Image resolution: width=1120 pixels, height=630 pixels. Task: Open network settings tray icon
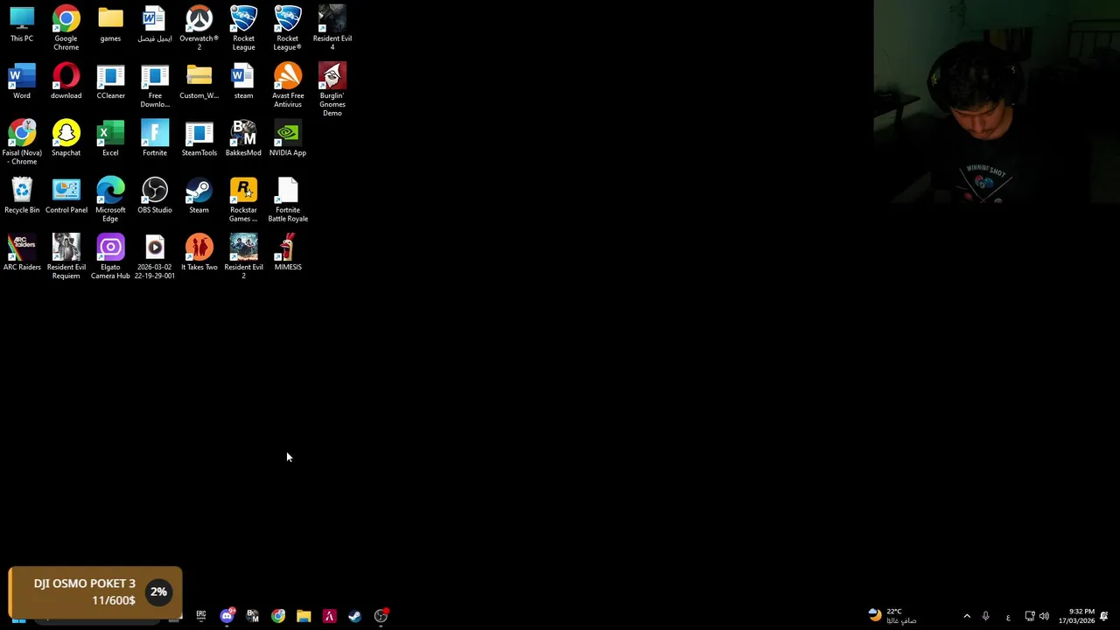click(x=1029, y=616)
